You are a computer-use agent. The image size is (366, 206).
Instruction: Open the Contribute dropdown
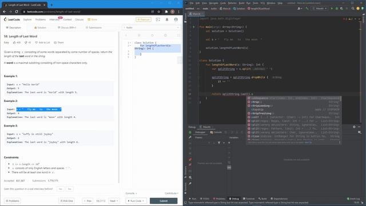pos(172,193)
